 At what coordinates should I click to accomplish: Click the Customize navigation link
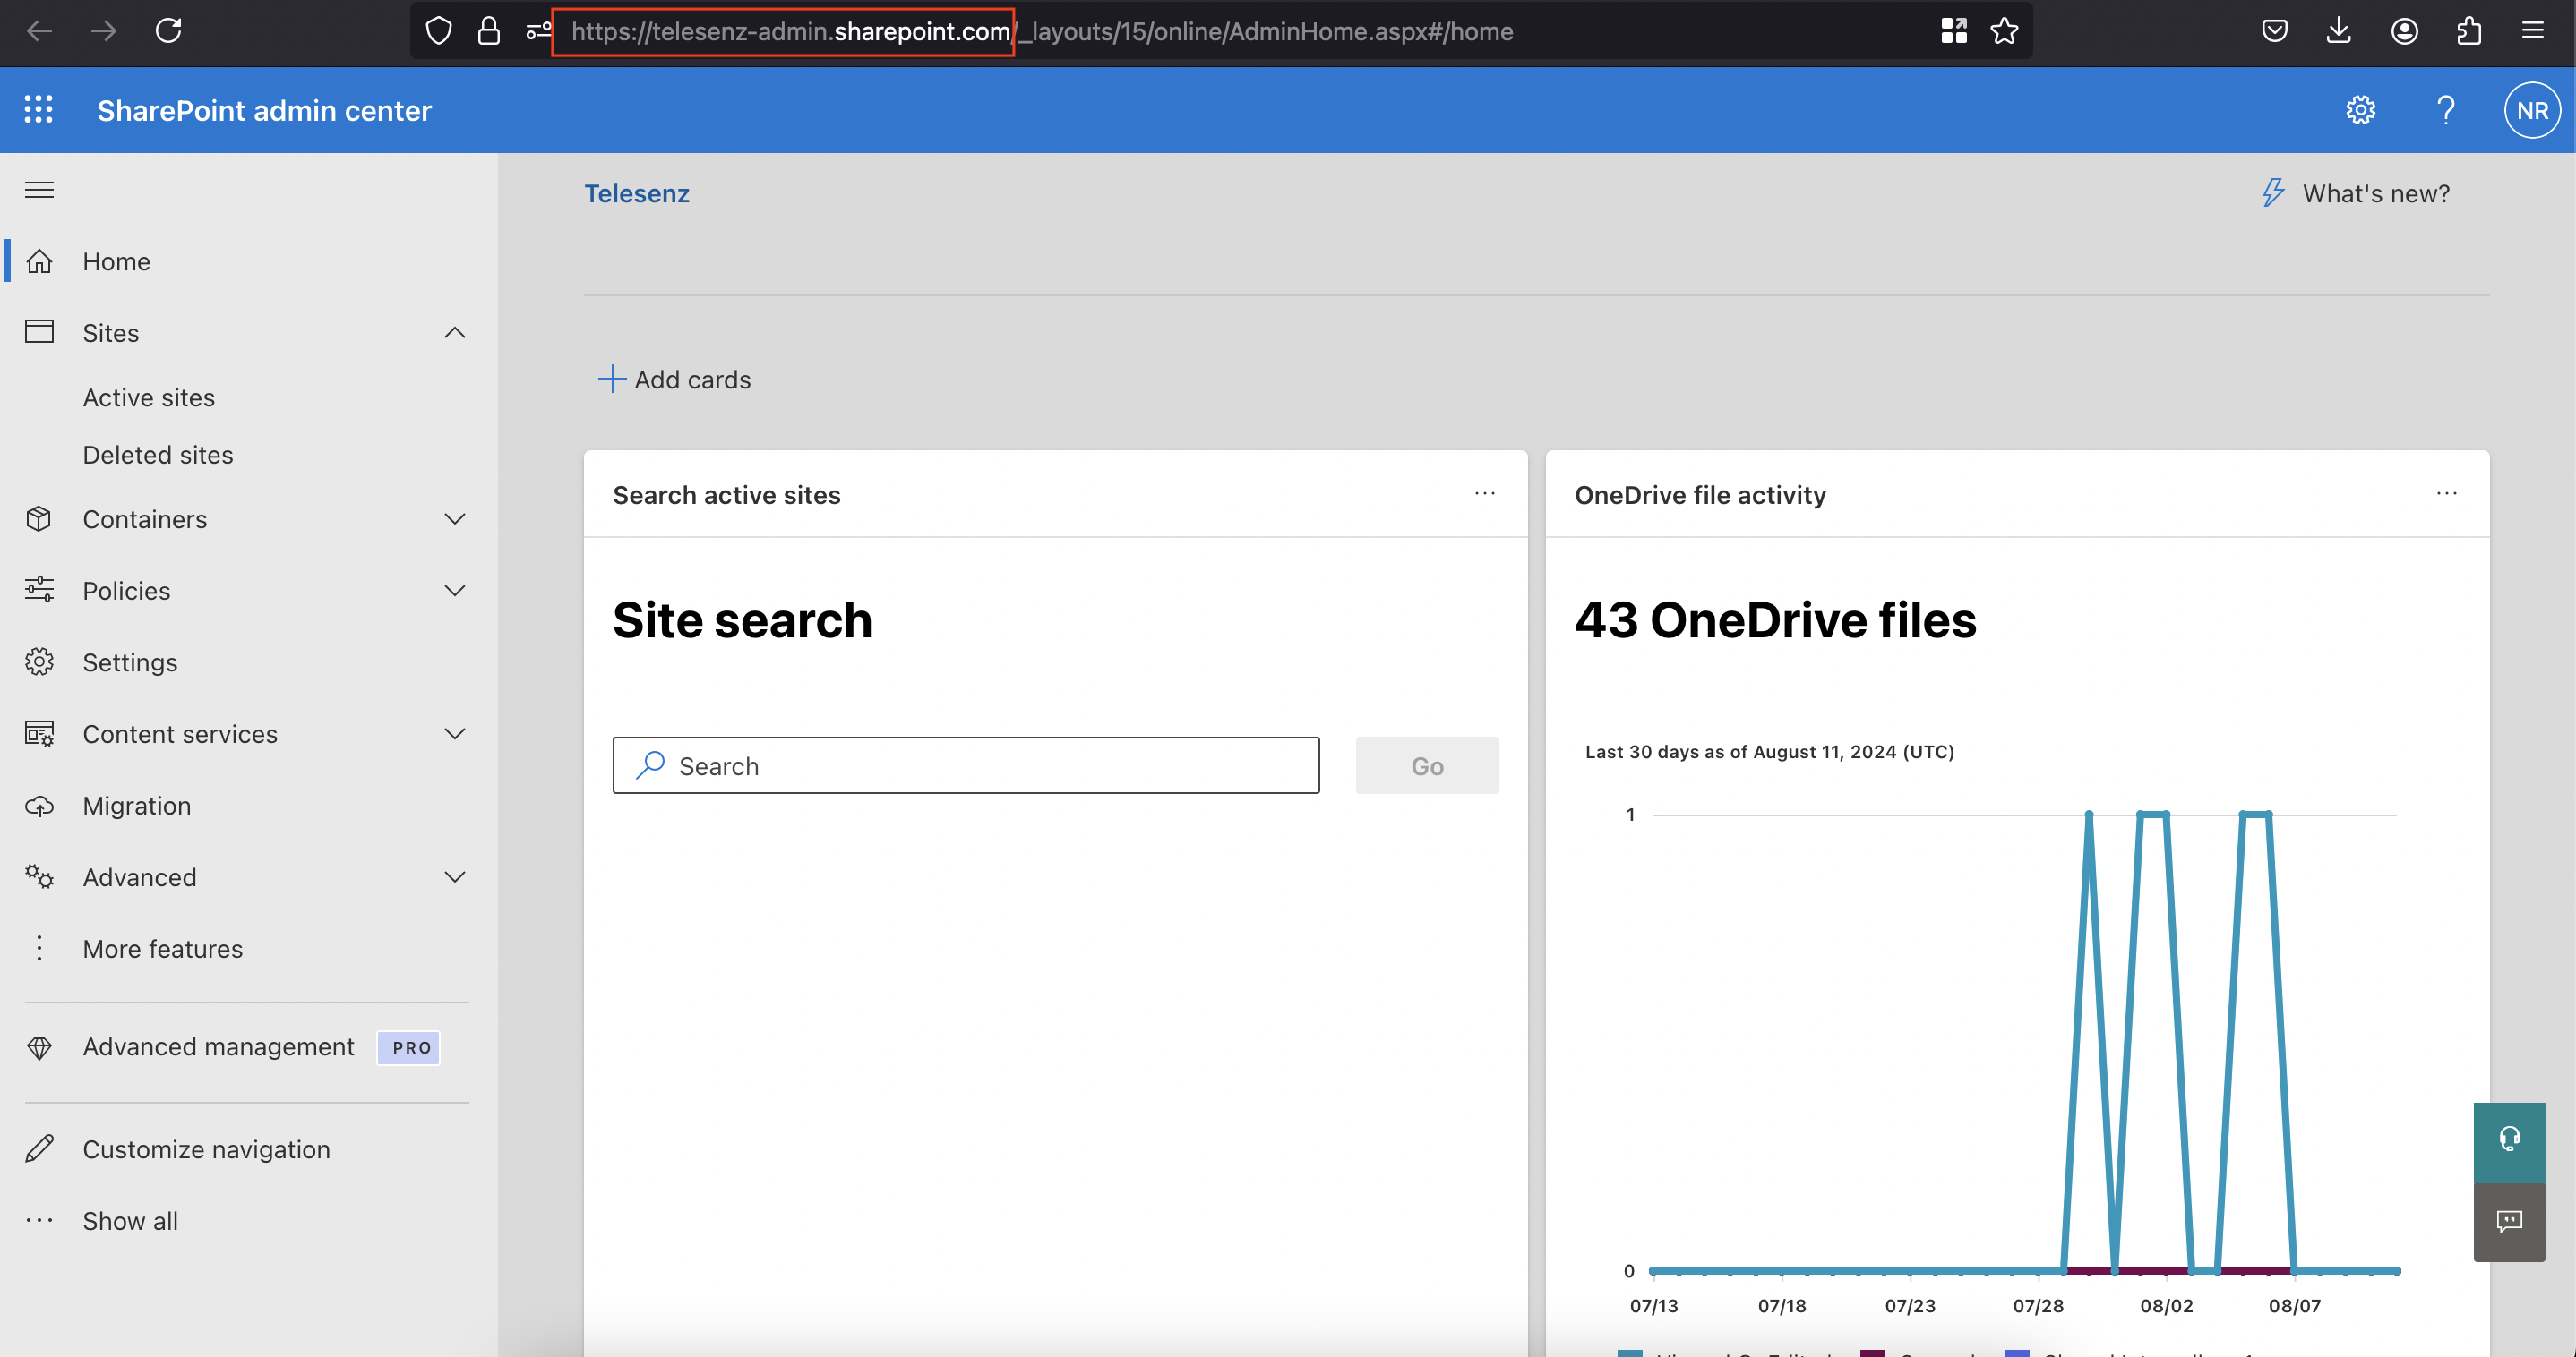tap(204, 1149)
